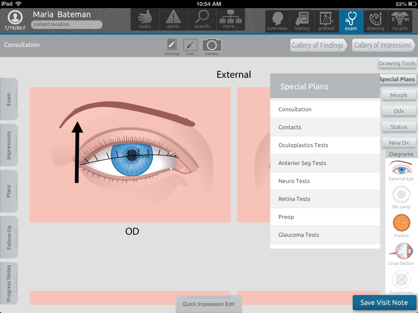Image resolution: width=418 pixels, height=313 pixels.
Task: Open the more hierarchy icon
Action: pos(230,19)
